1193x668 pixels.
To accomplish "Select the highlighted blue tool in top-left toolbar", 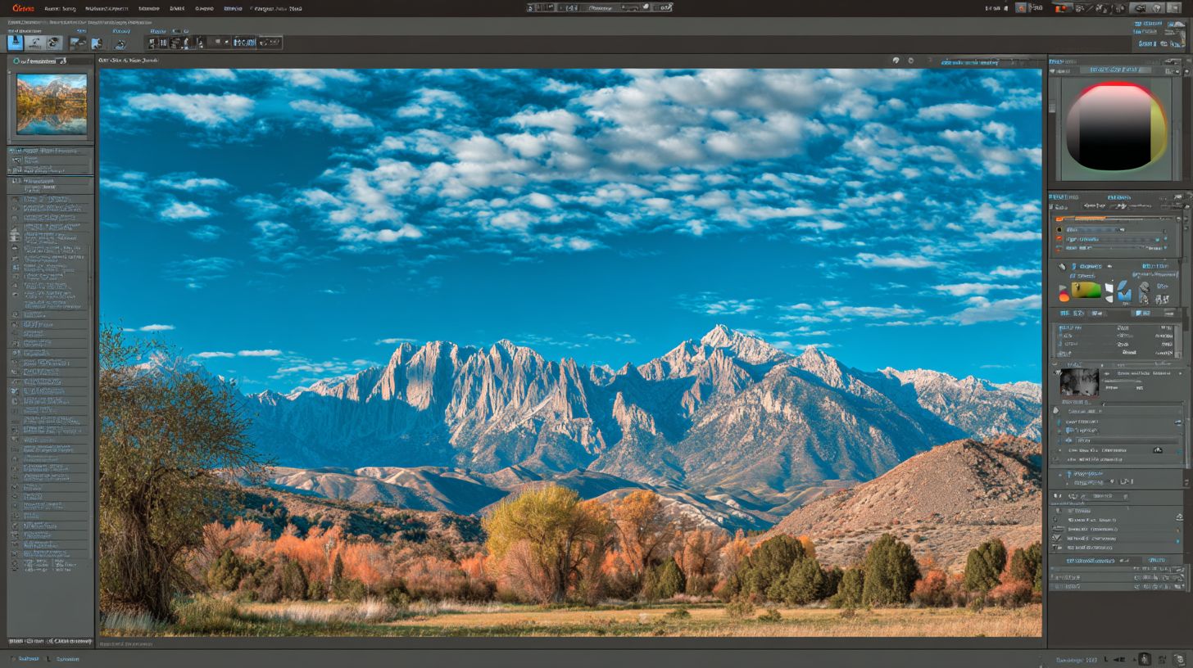I will [15, 43].
